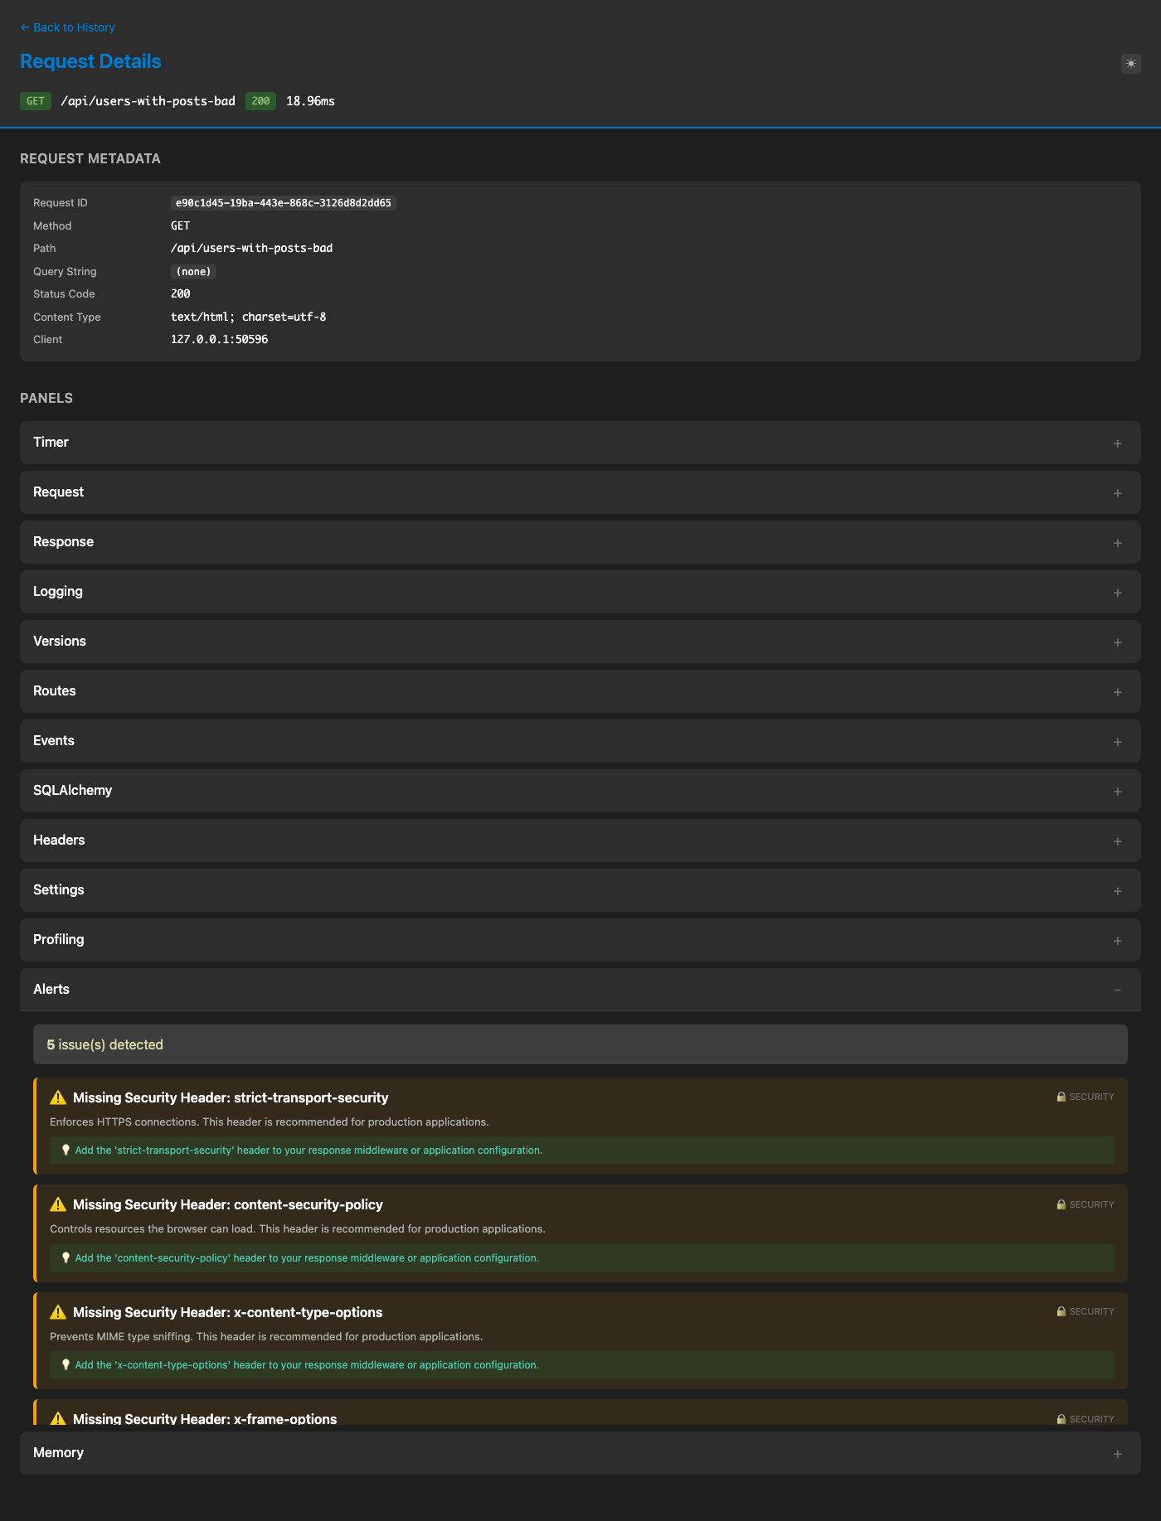Open the Profiling panel
This screenshot has width=1161, height=1521.
tap(59, 940)
